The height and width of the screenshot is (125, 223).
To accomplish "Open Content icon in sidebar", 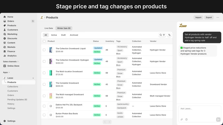I will [4, 43].
